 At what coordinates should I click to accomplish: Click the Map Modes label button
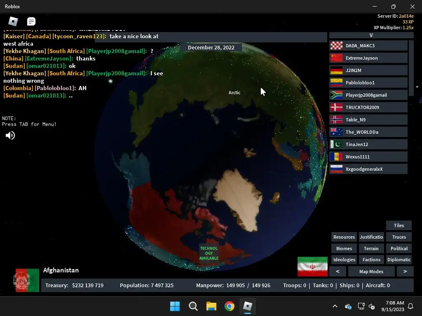(x=371, y=272)
